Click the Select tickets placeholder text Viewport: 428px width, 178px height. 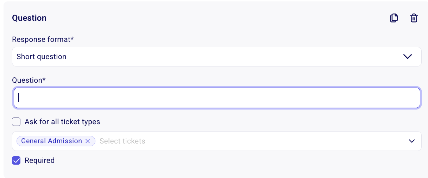point(122,141)
